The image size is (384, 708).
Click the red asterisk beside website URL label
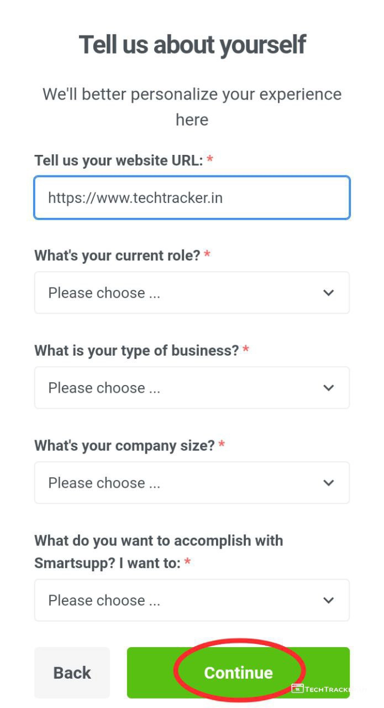click(x=210, y=160)
